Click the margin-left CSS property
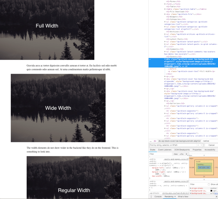218x199 pixels. pos(157,168)
